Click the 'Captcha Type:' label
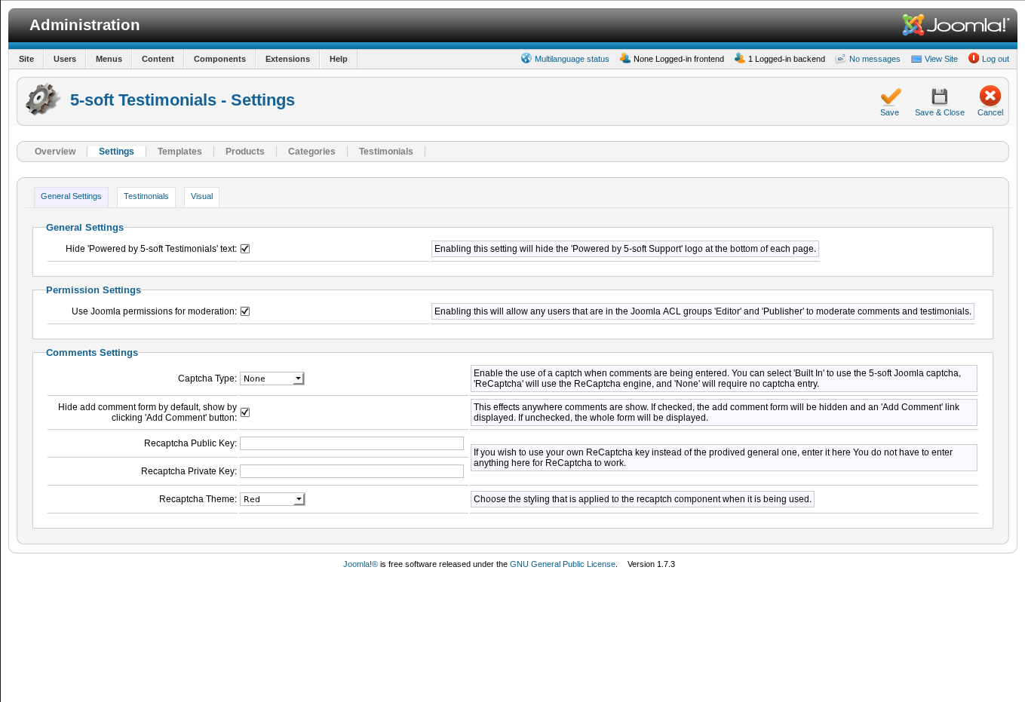 [x=207, y=379]
